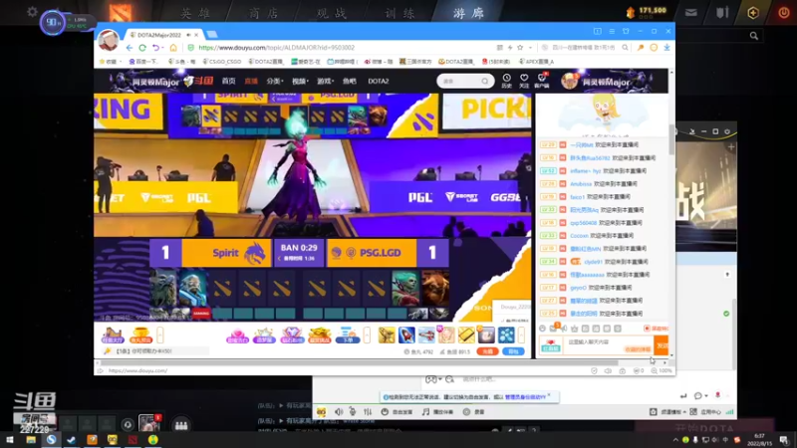Open Dota 2 mail envelope icon
Viewport: 797px width, 448px height.
point(691,13)
